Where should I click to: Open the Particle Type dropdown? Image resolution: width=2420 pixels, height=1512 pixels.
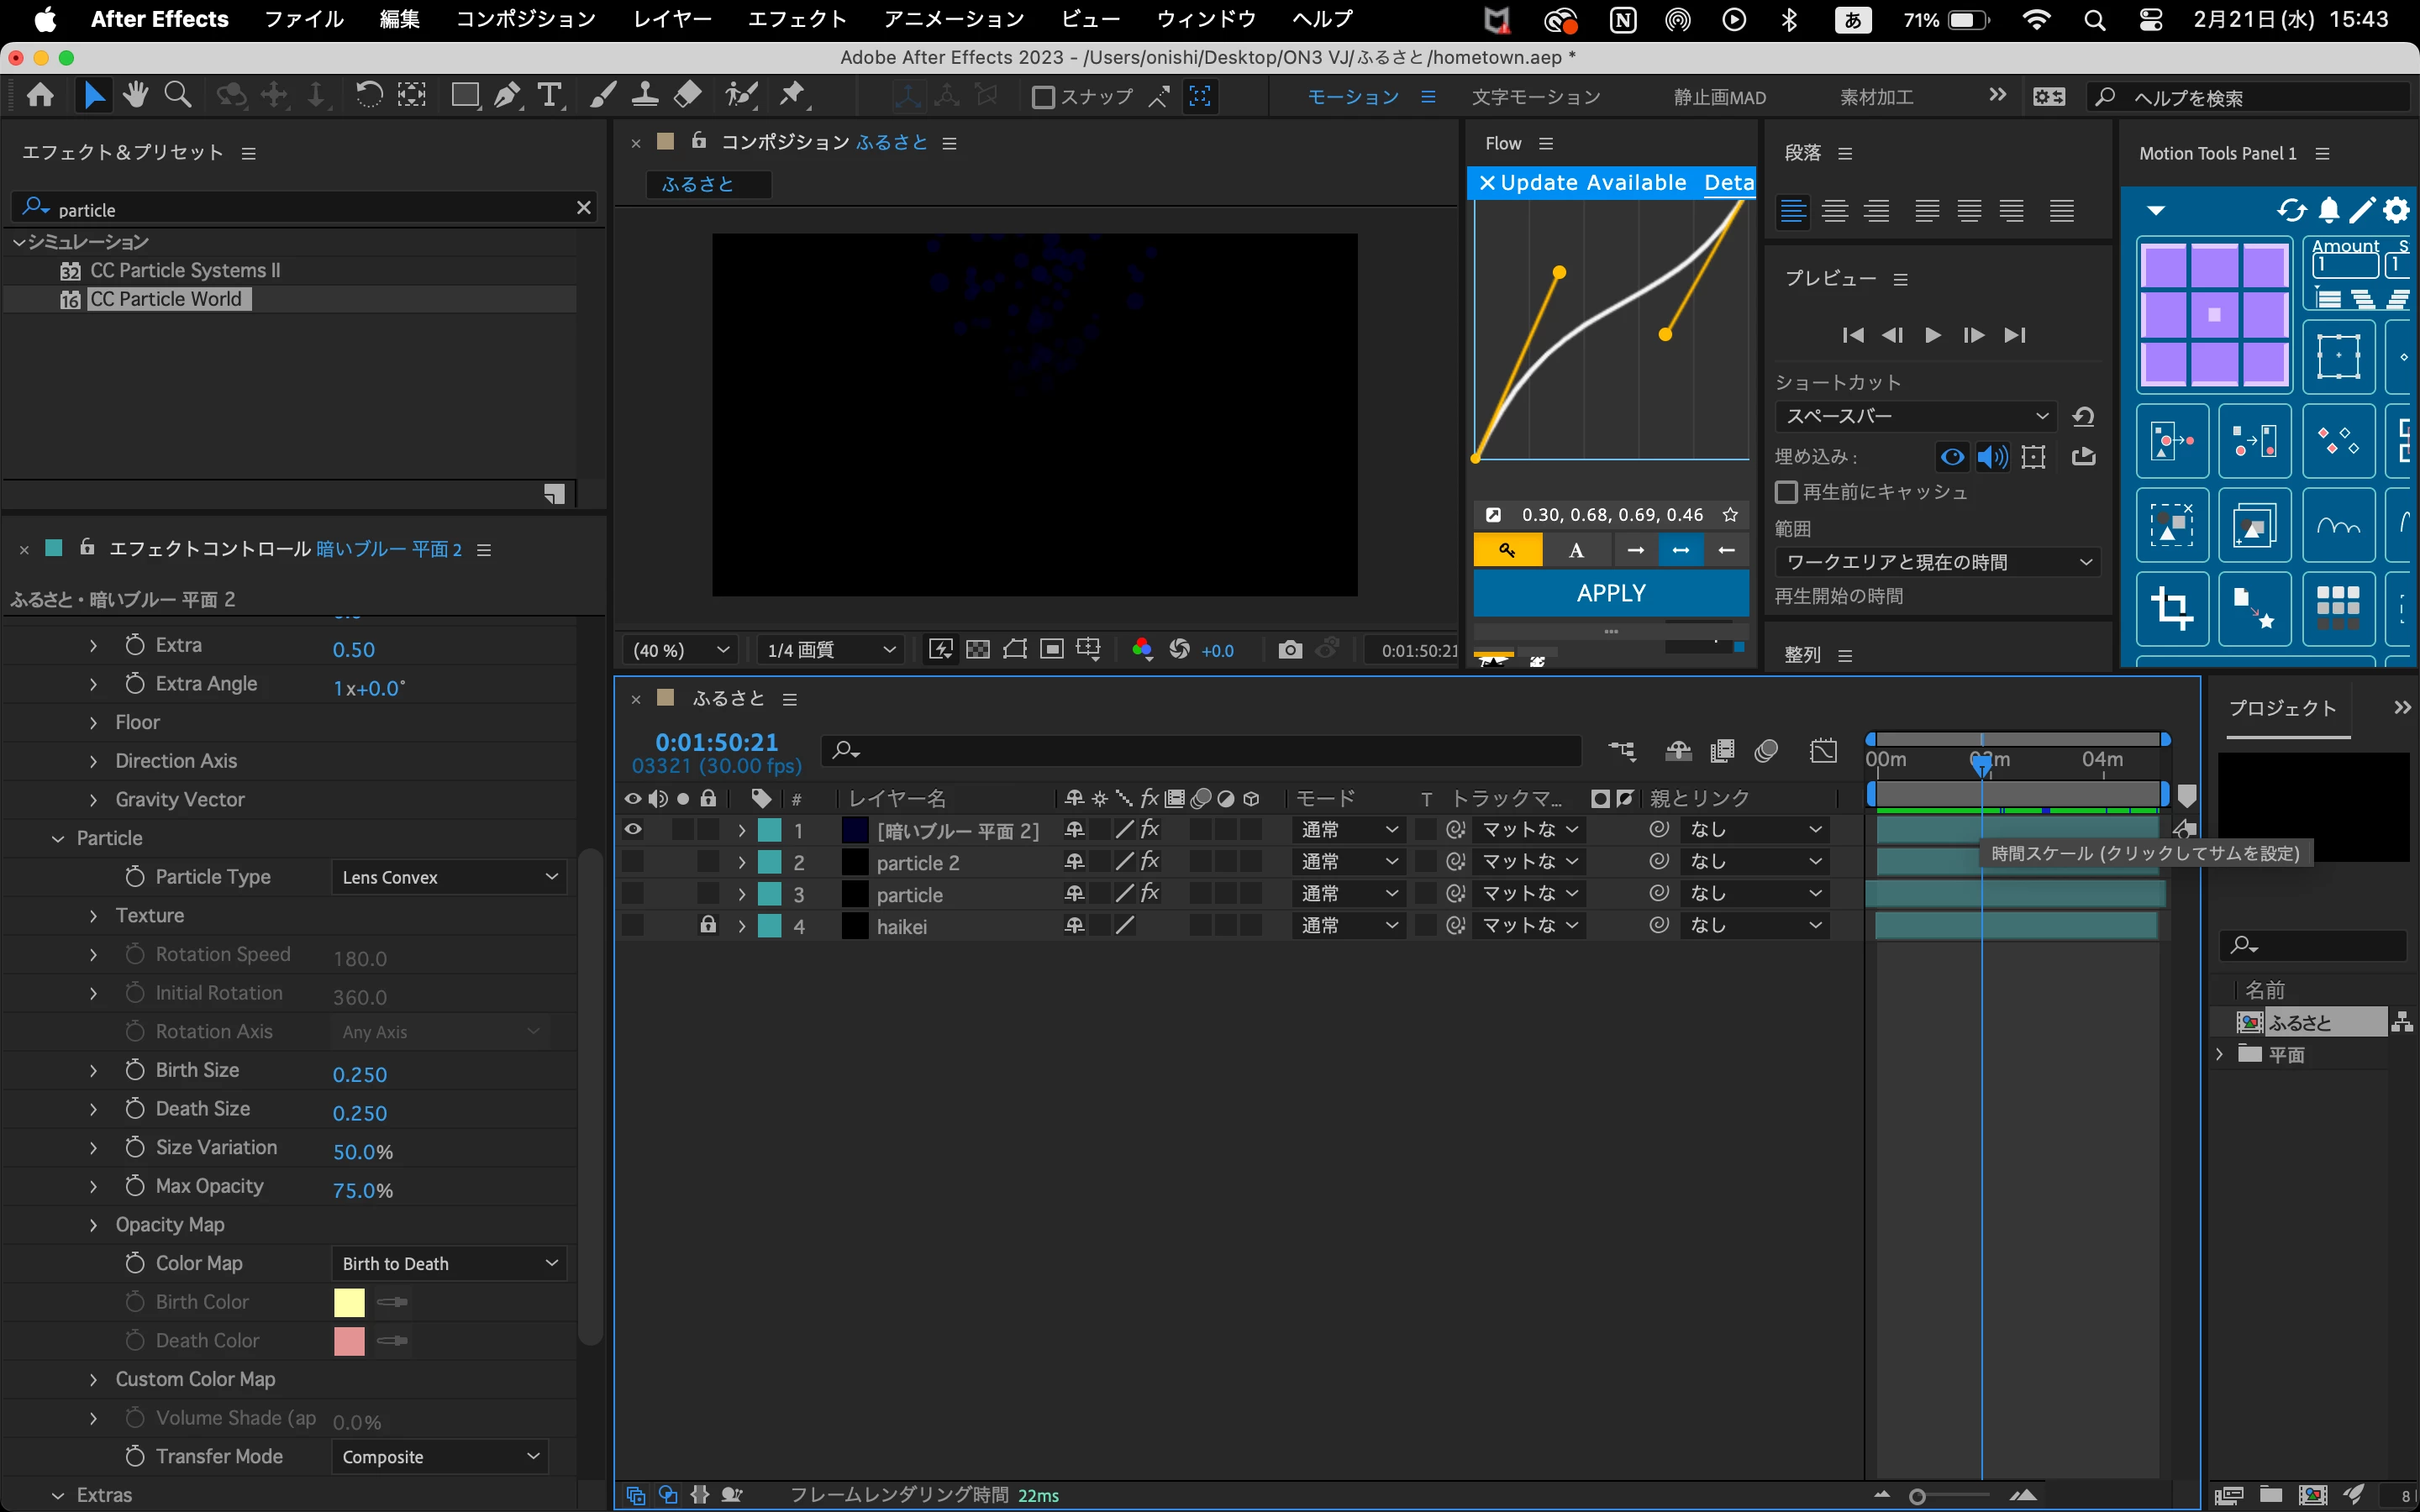(448, 877)
